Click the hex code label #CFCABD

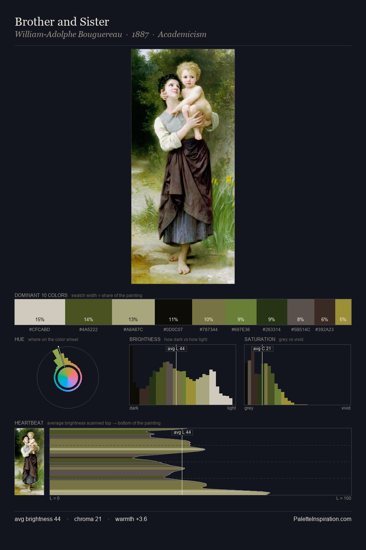point(40,330)
